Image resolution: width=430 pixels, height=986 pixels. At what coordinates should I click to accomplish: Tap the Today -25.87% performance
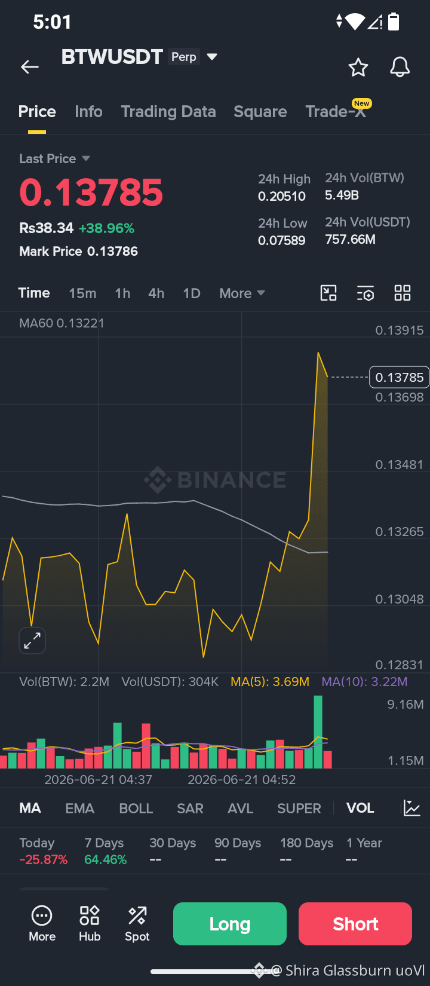pyautogui.click(x=43, y=851)
